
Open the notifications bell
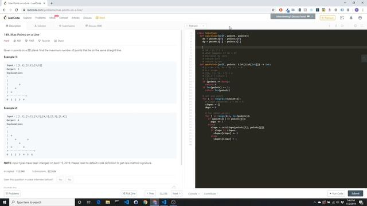pos(351,18)
